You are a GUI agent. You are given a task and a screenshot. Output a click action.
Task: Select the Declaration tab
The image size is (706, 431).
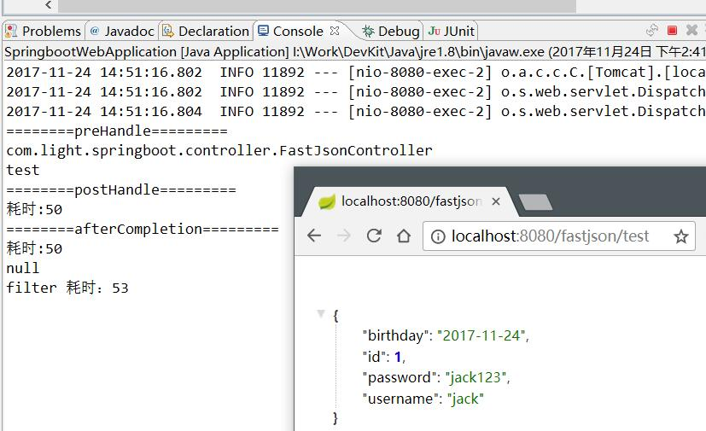(206, 31)
